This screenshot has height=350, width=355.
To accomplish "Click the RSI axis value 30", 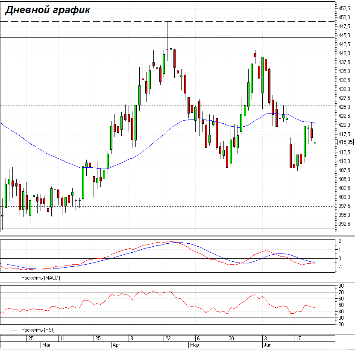I will [x=341, y=318].
